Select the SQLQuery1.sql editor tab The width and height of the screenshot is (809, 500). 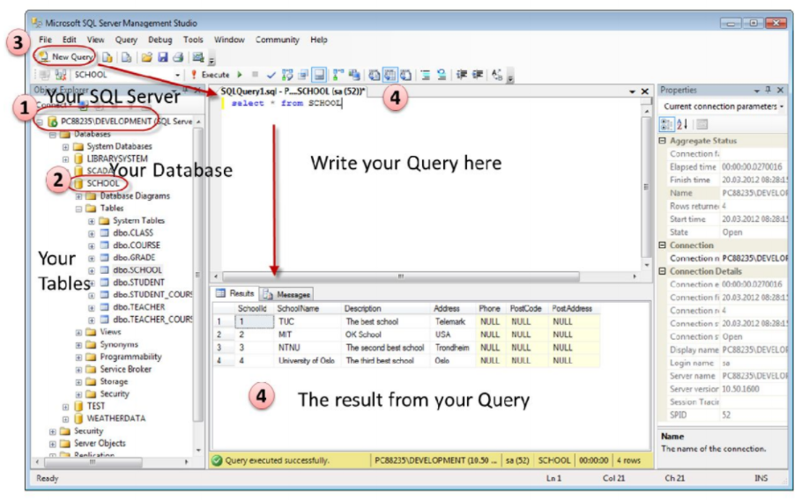point(292,92)
